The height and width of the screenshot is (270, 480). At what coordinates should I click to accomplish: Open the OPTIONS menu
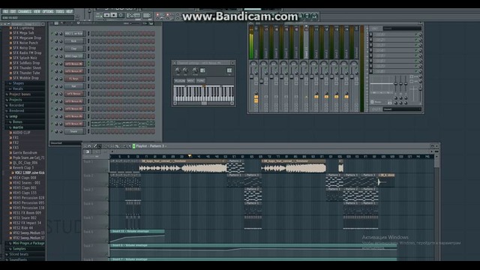(x=48, y=12)
